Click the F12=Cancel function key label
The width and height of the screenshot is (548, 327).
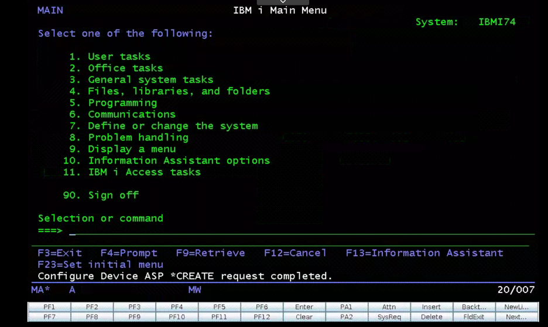(295, 253)
